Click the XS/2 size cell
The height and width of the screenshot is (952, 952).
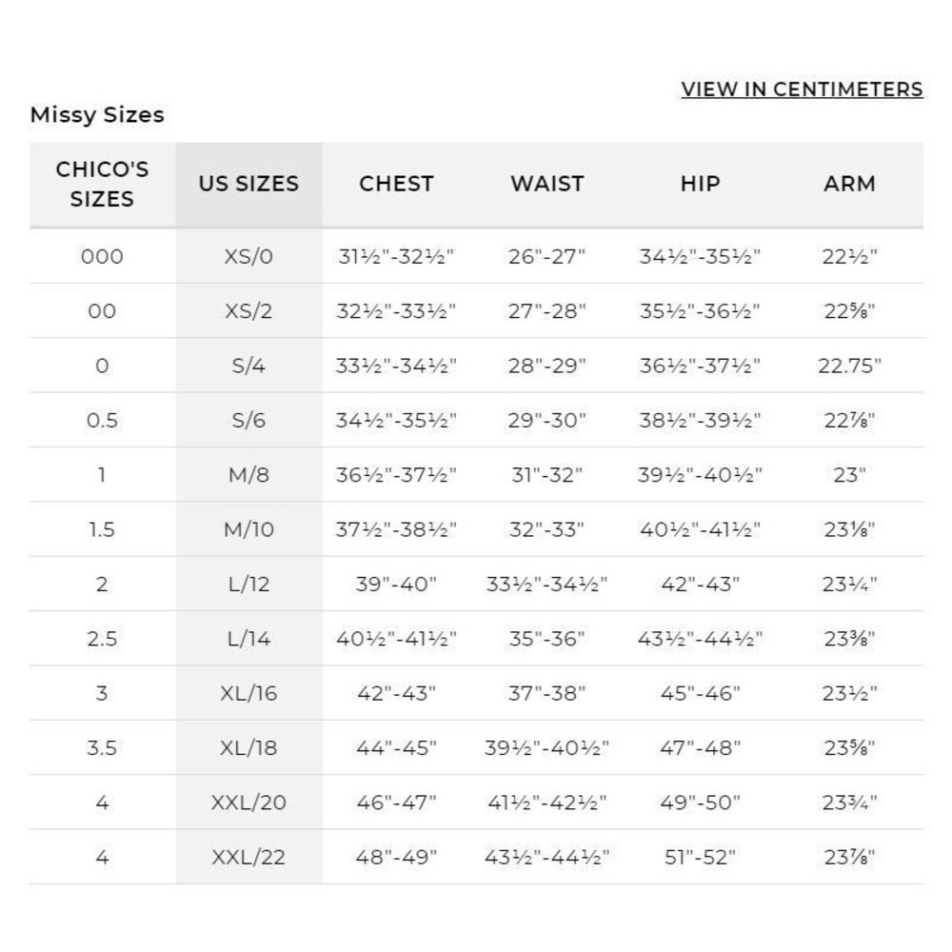248,311
